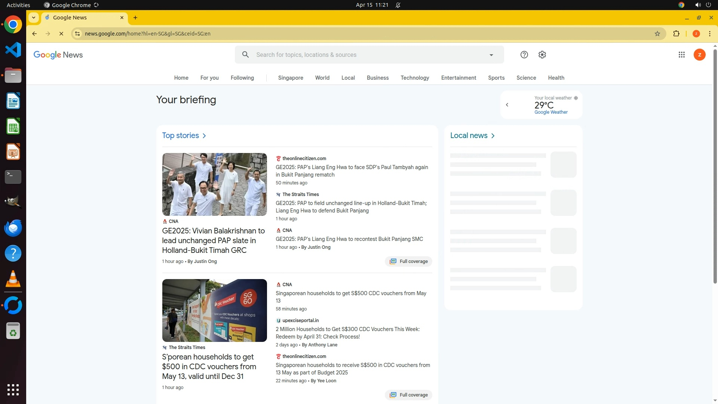Open Google apps grid launcher
718x404 pixels.
click(x=681, y=55)
